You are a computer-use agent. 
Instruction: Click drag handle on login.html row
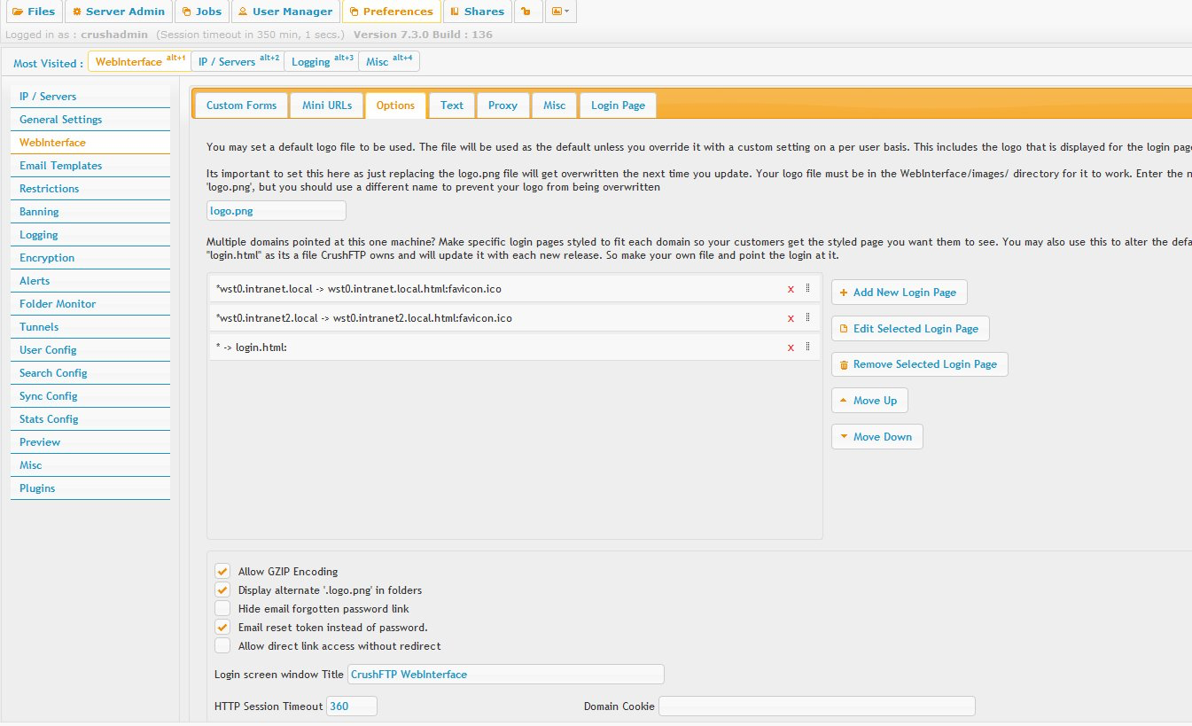(807, 347)
